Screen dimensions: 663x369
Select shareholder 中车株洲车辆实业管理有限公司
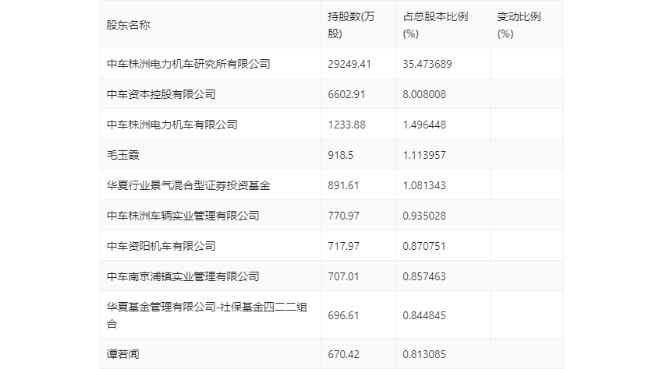183,216
